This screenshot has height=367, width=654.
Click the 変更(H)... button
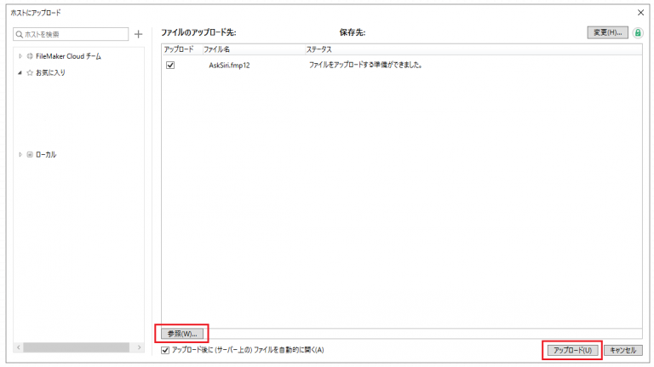(x=607, y=32)
